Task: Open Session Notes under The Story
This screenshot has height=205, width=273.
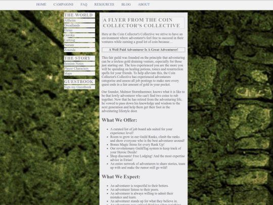Action: (74, 63)
